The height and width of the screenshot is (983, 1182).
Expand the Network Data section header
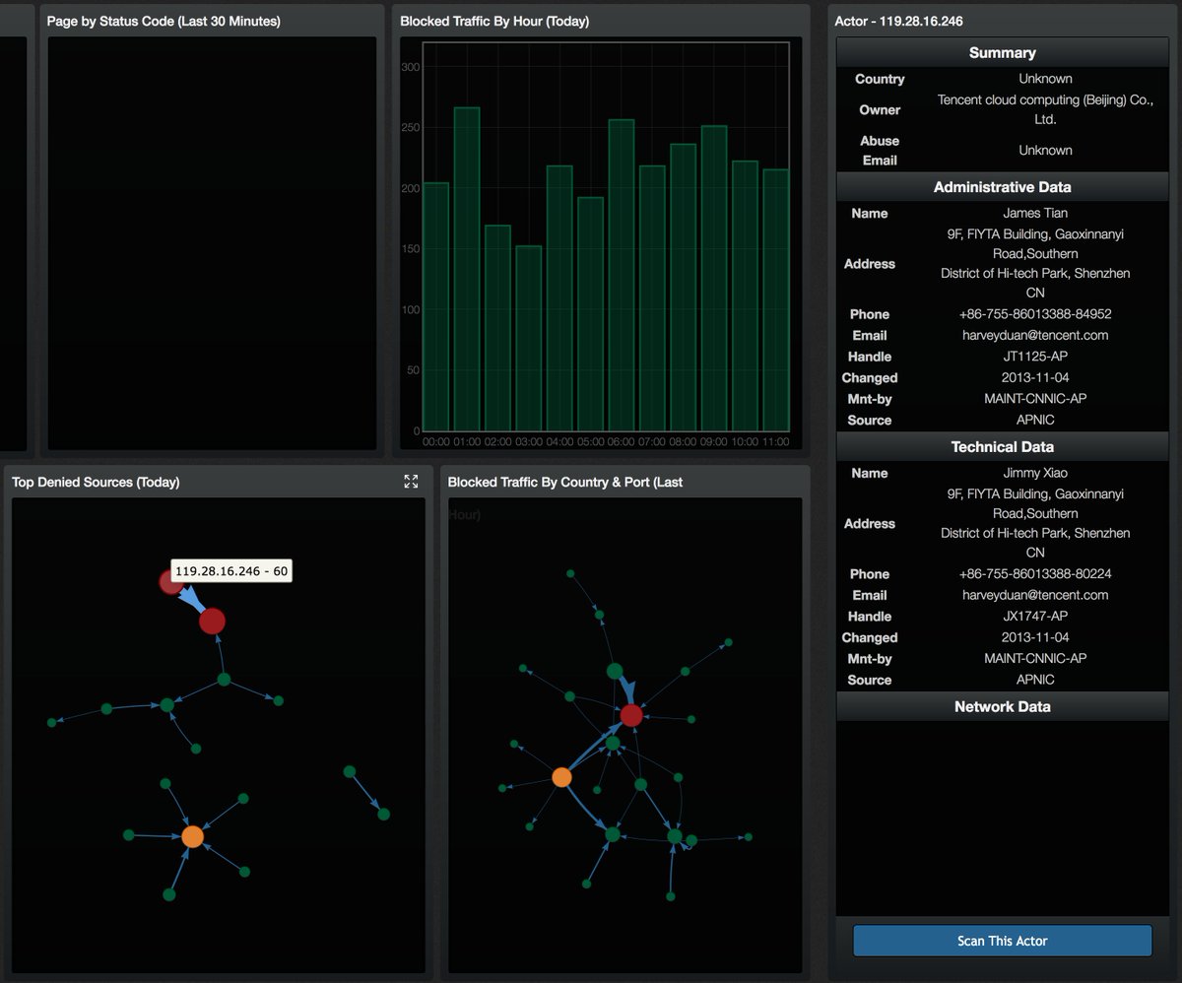click(1002, 707)
